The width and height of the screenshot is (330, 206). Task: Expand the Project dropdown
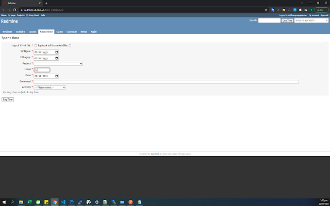58,64
